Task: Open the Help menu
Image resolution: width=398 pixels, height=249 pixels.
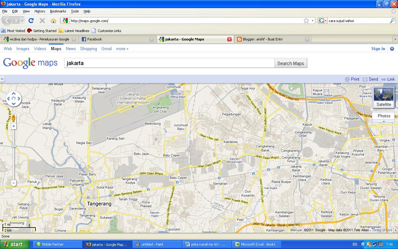Action: pos(87,11)
